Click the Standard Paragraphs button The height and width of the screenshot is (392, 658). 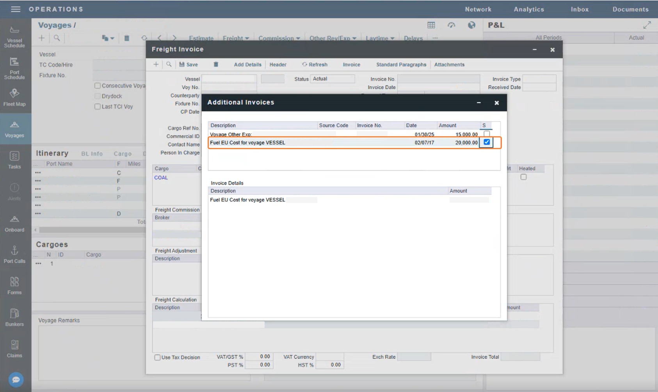click(401, 64)
